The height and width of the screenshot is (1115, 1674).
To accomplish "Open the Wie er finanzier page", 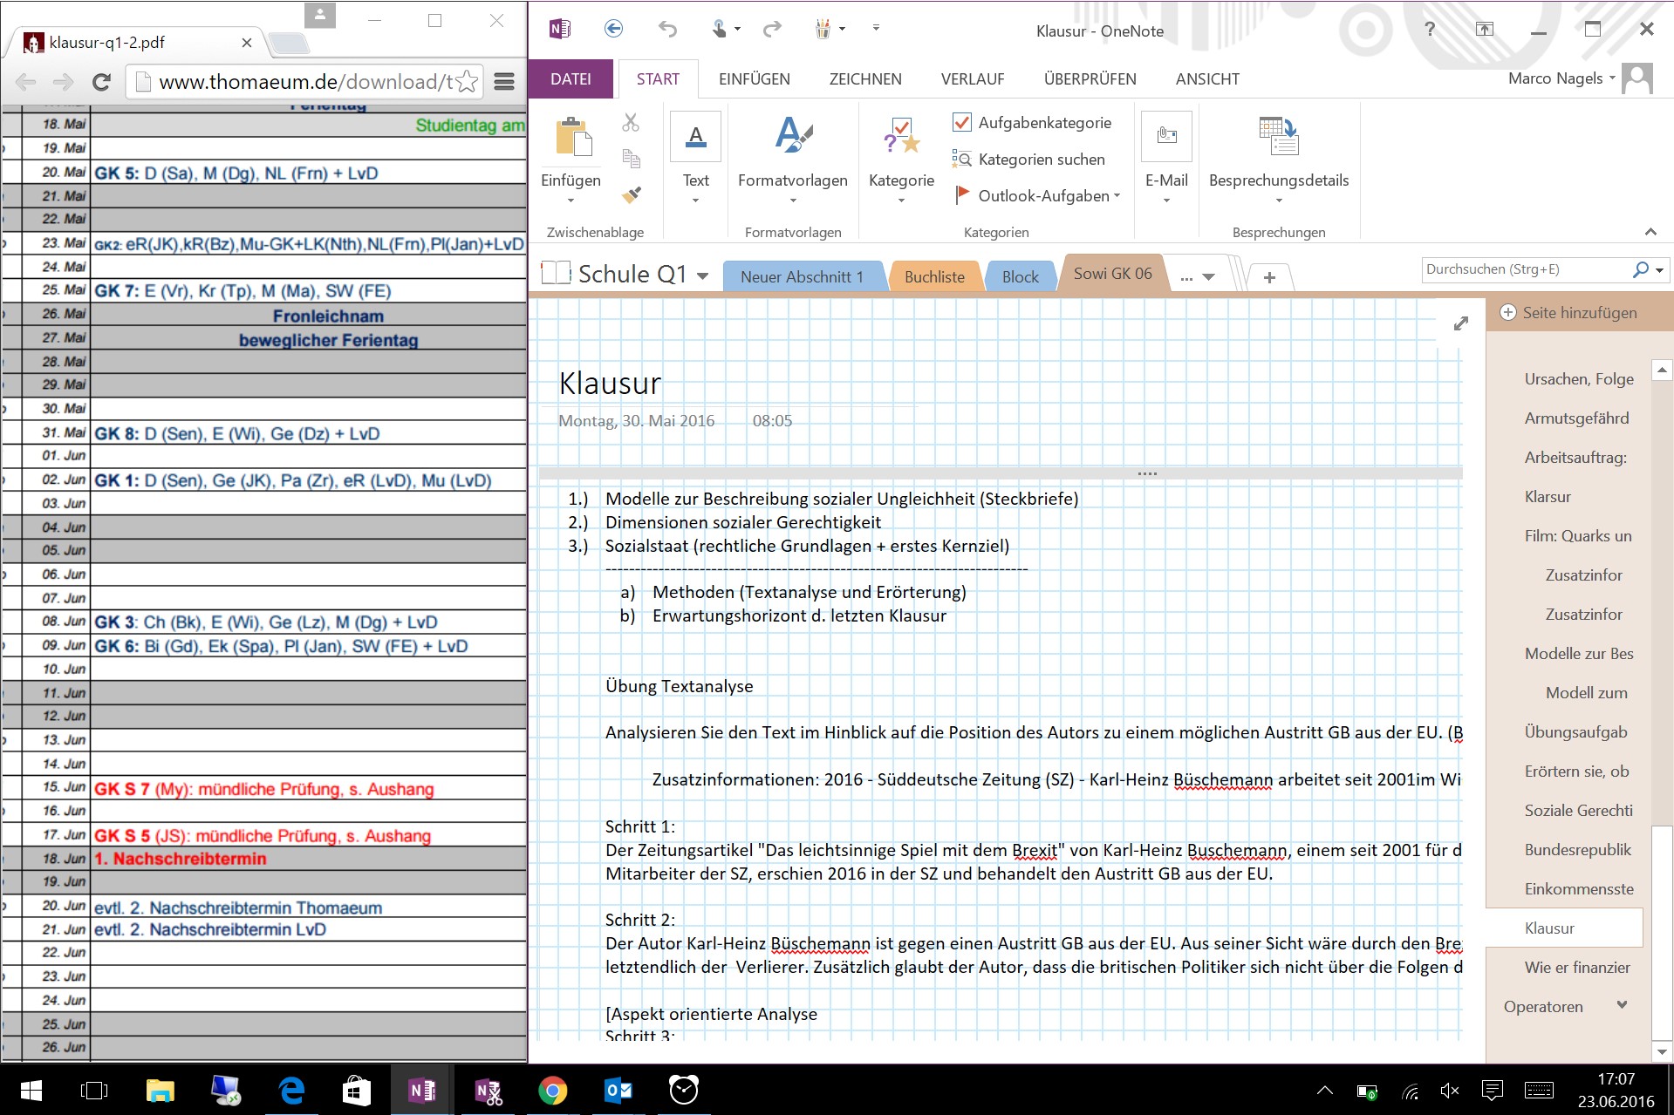I will point(1577,968).
